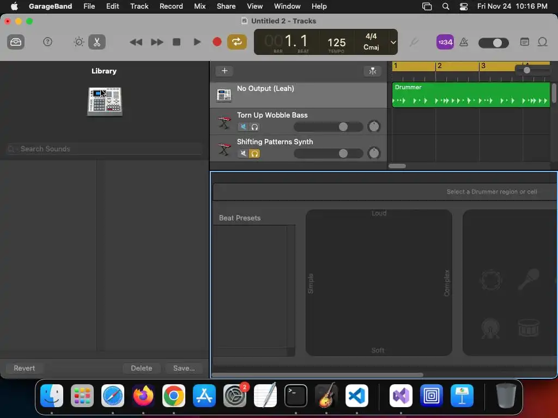Select the green Drummer region
Screen dimensions: 558x418
[471, 95]
